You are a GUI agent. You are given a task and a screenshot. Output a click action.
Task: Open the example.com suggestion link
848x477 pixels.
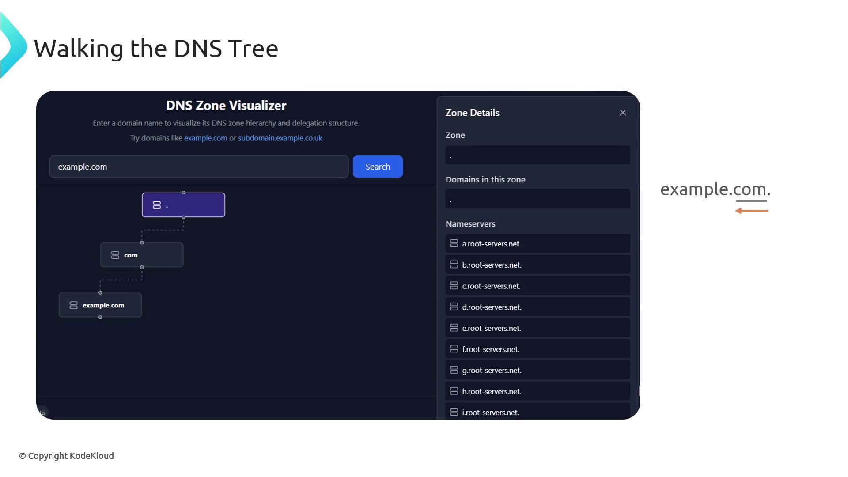point(205,138)
